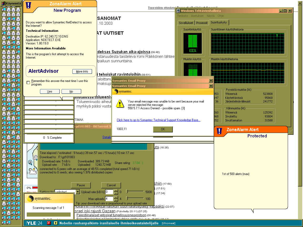Click the Muistin käyttöhistoria graph

pyautogui.click(x=248, y=73)
